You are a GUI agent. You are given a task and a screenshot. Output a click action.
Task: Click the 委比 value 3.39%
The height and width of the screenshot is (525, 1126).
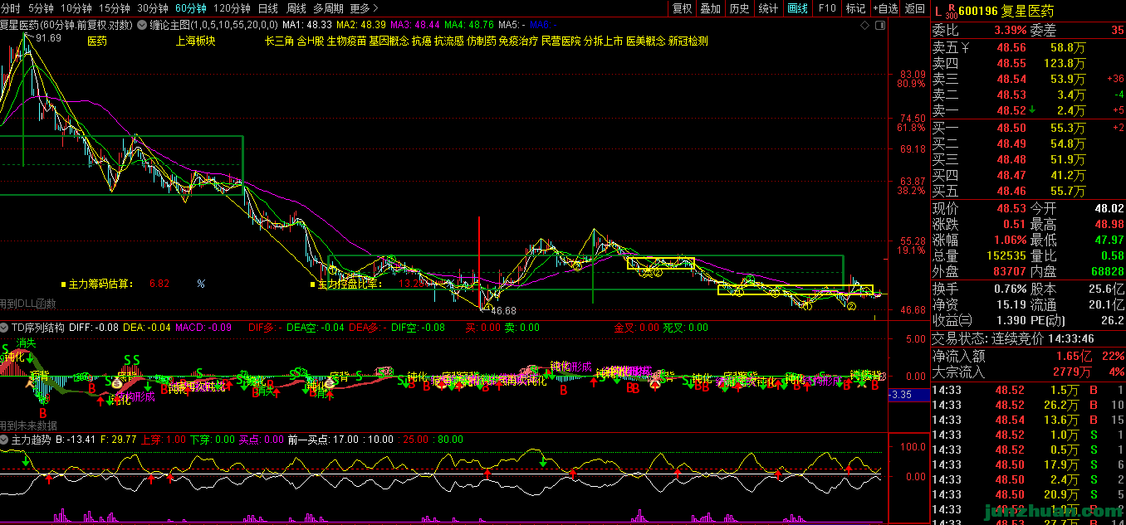pos(1011,32)
